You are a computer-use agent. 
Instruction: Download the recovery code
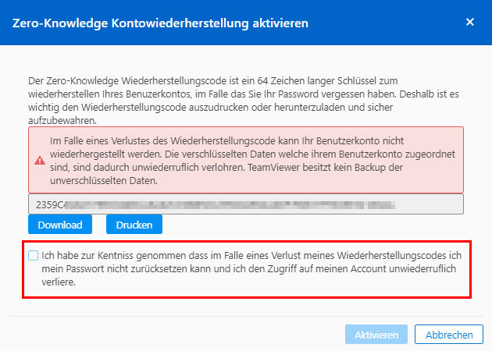point(60,225)
